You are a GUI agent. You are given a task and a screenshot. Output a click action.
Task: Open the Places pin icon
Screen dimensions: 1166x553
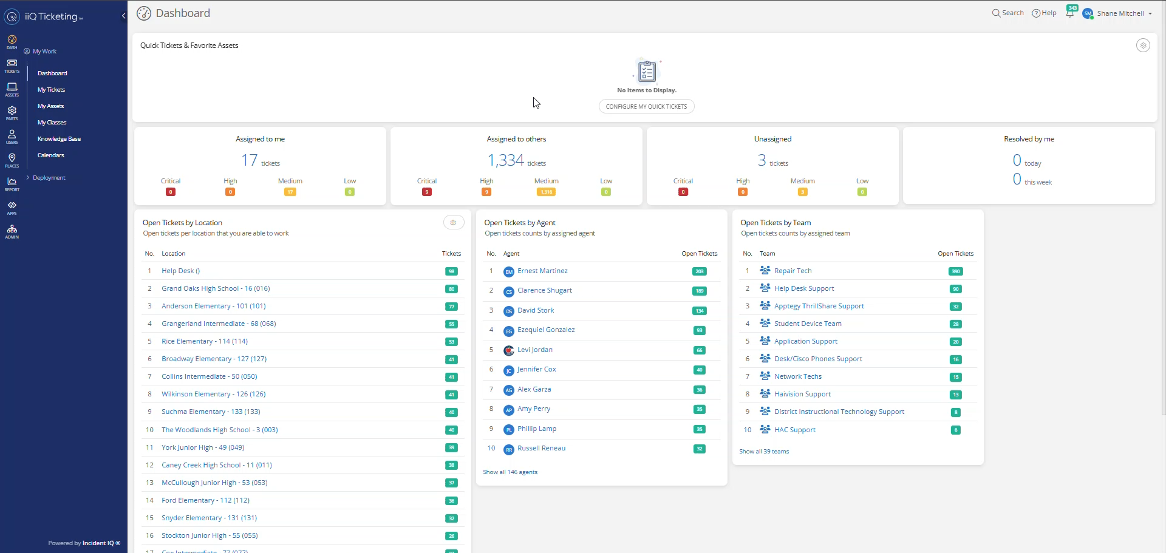12,160
